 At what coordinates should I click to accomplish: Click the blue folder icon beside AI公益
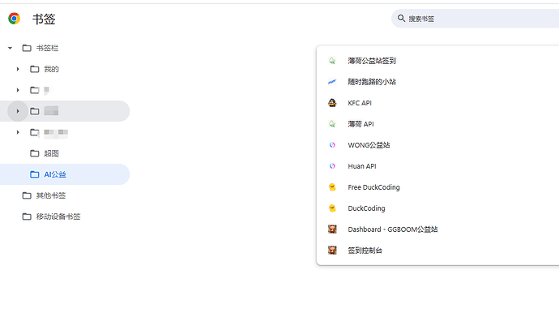pos(35,174)
